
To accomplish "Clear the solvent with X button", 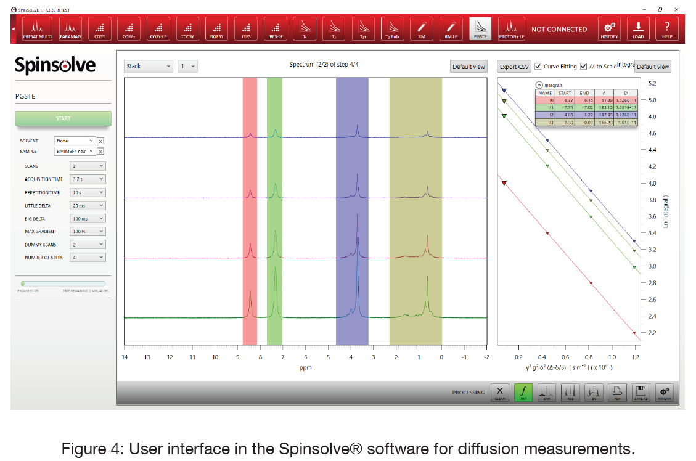I will point(100,141).
